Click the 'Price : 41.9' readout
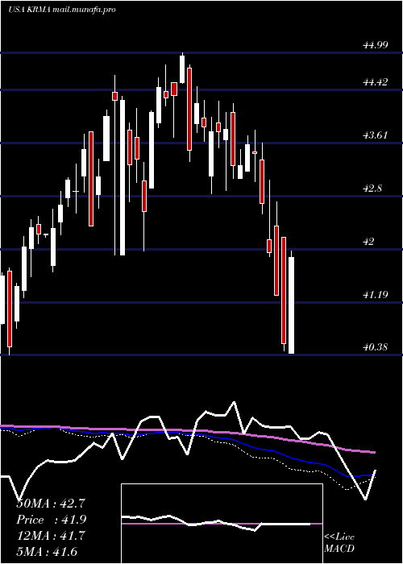Image resolution: width=403 pixels, height=564 pixels. (x=51, y=520)
